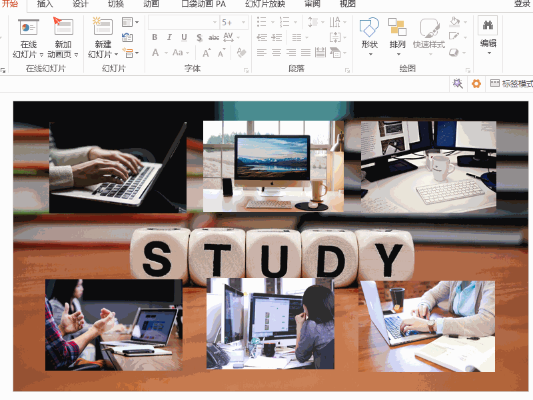Toggle justify text alignment
Image resolution: width=533 pixels, height=400 pixels.
pyautogui.click(x=306, y=53)
